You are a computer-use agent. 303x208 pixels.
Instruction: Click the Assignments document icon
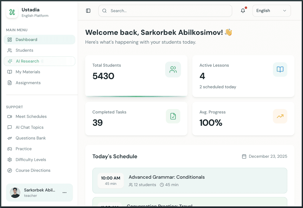pos(10,83)
